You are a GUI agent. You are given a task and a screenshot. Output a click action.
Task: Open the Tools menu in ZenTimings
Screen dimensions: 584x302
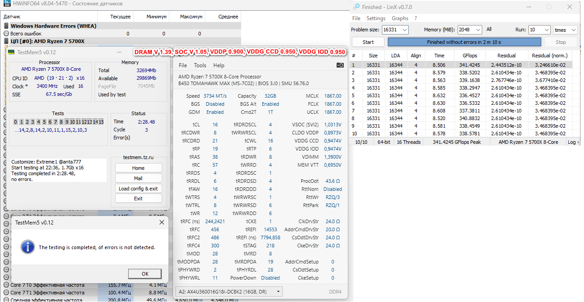[x=200, y=65]
